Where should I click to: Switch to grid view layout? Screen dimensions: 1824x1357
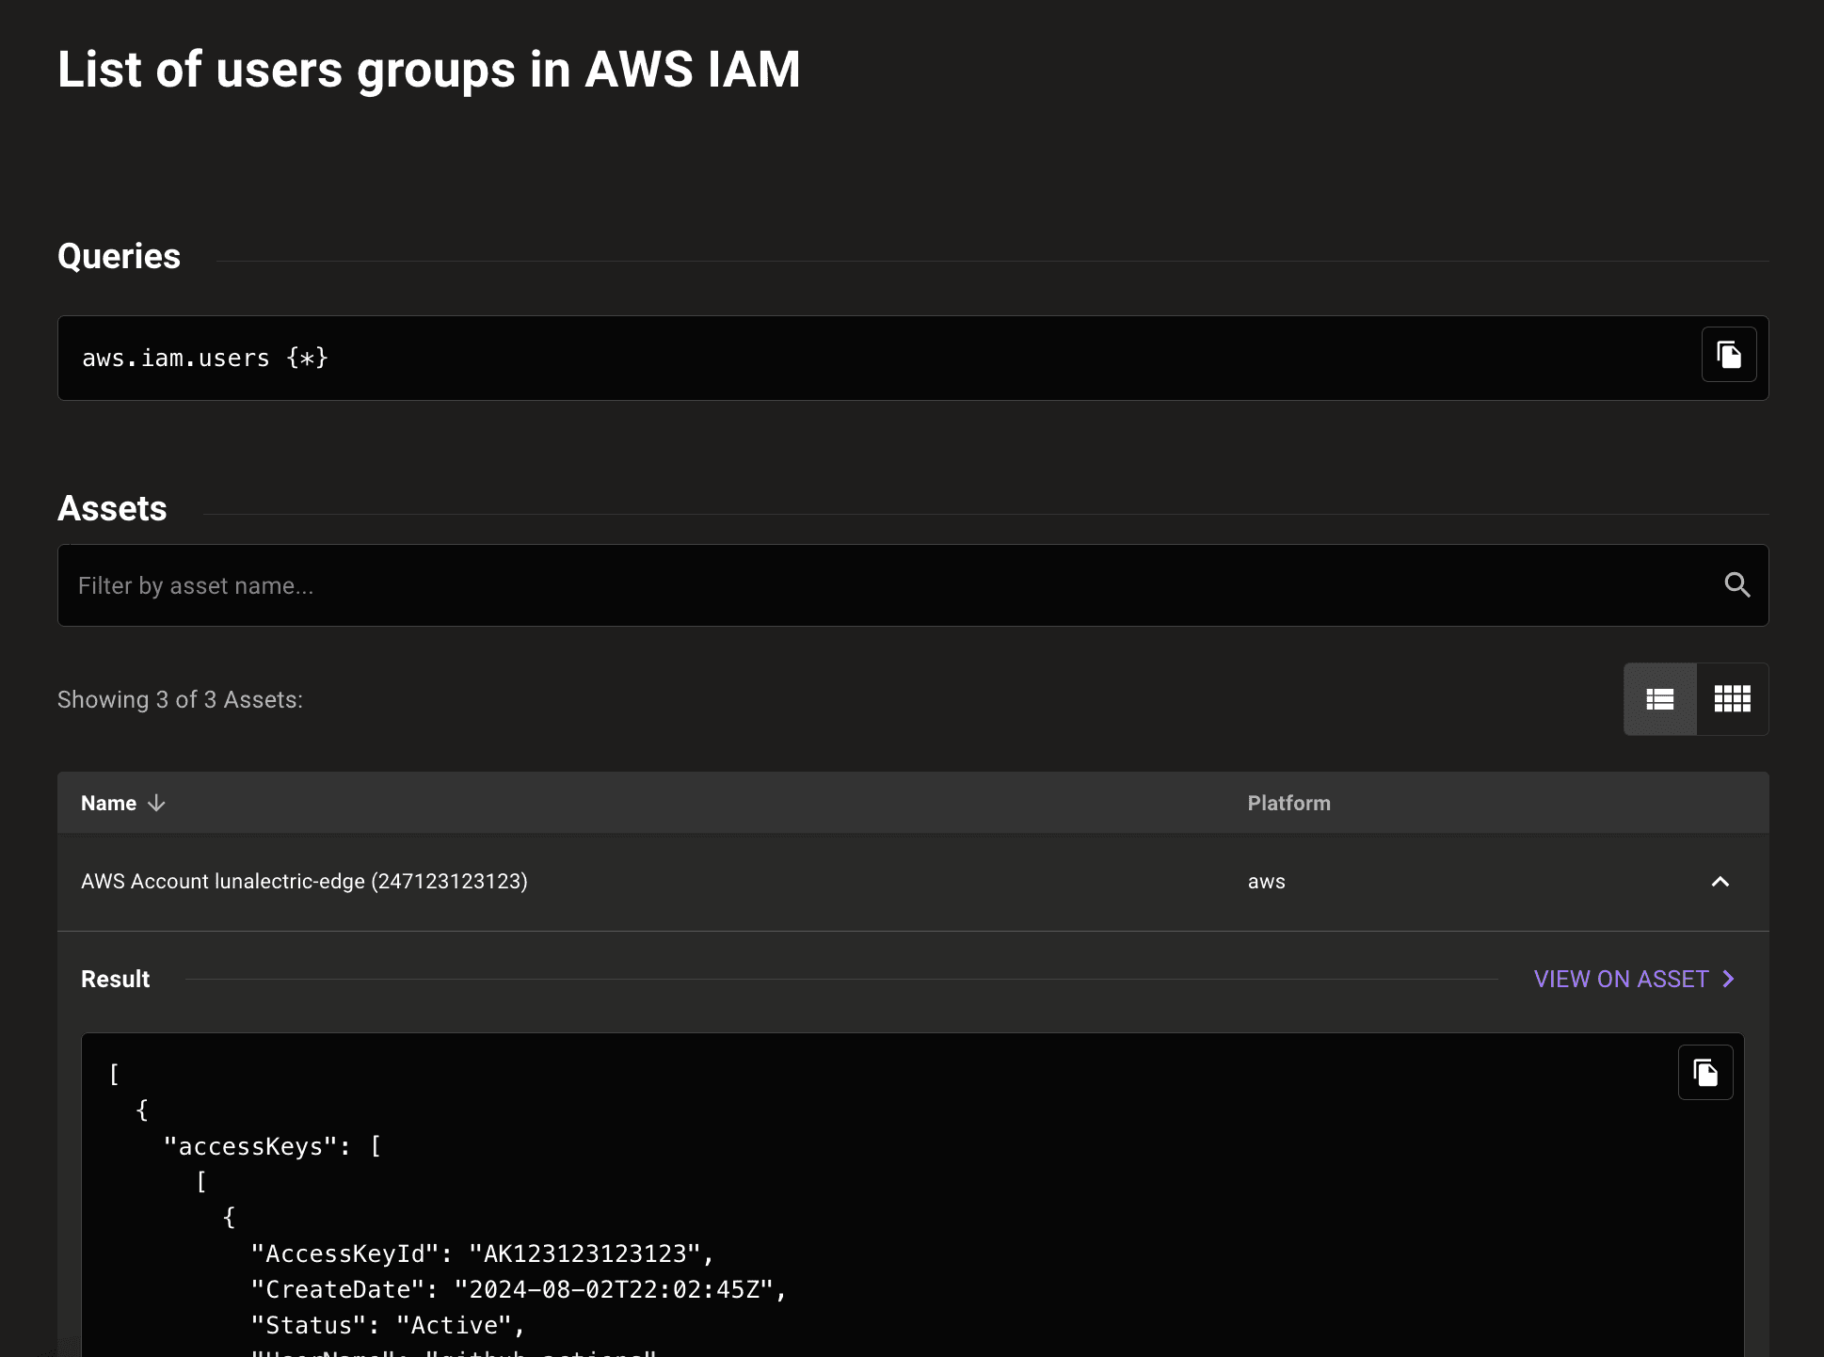point(1732,699)
